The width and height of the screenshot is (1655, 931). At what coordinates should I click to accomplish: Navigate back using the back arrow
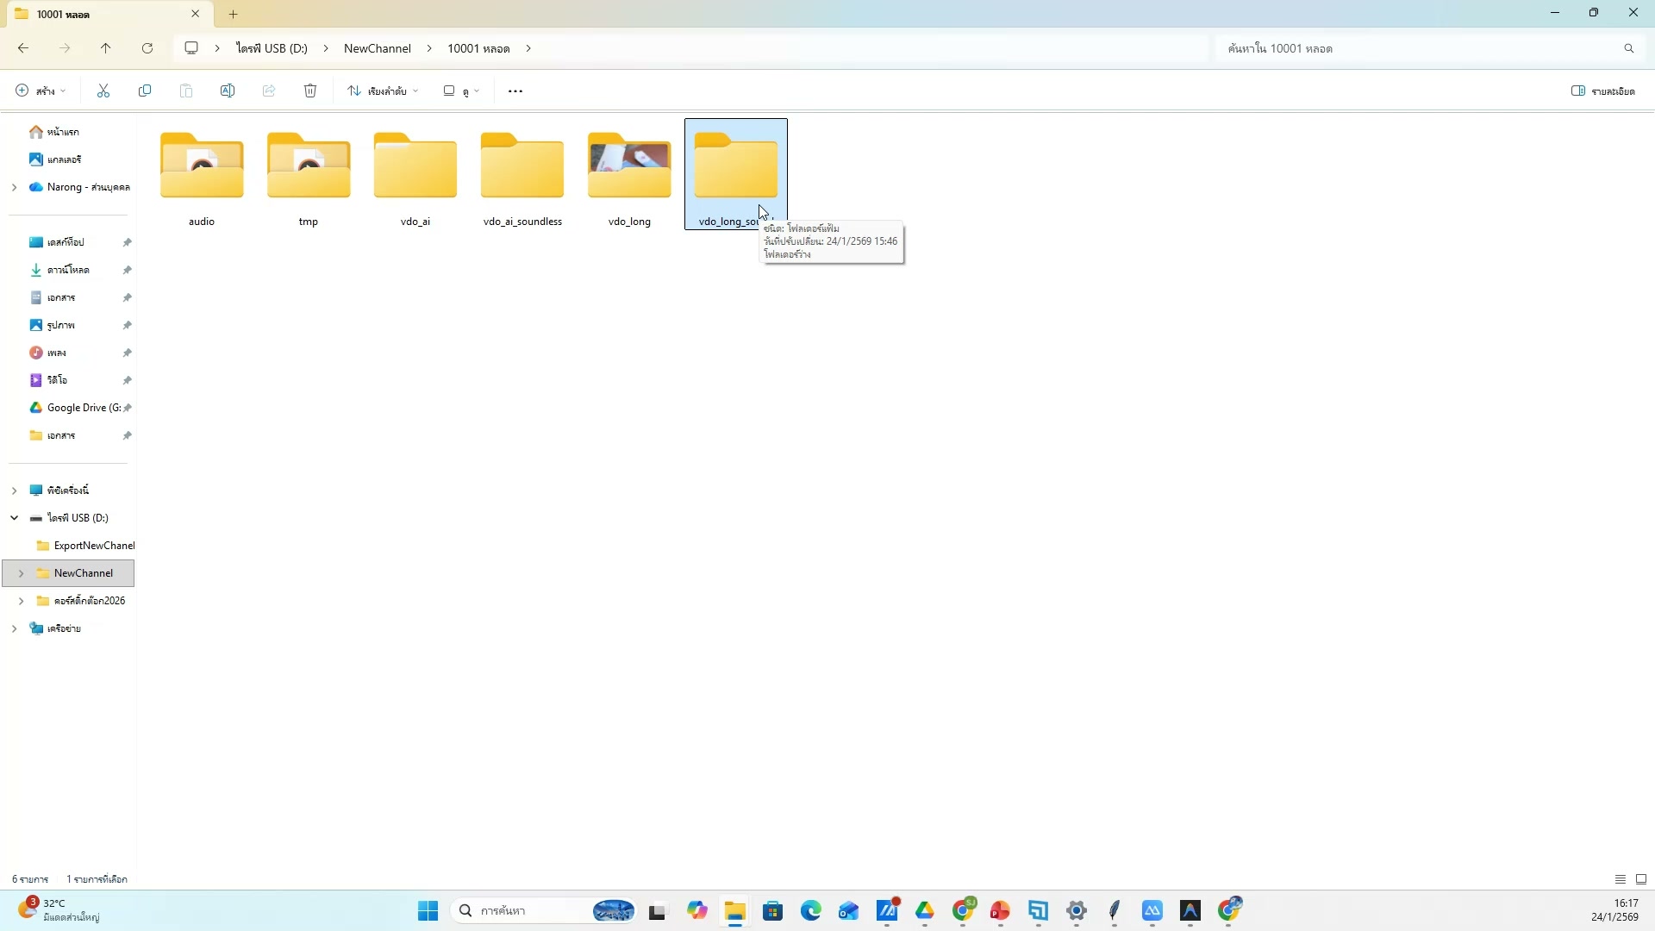point(23,47)
